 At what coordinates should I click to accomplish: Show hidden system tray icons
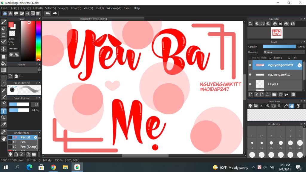click(x=253, y=167)
